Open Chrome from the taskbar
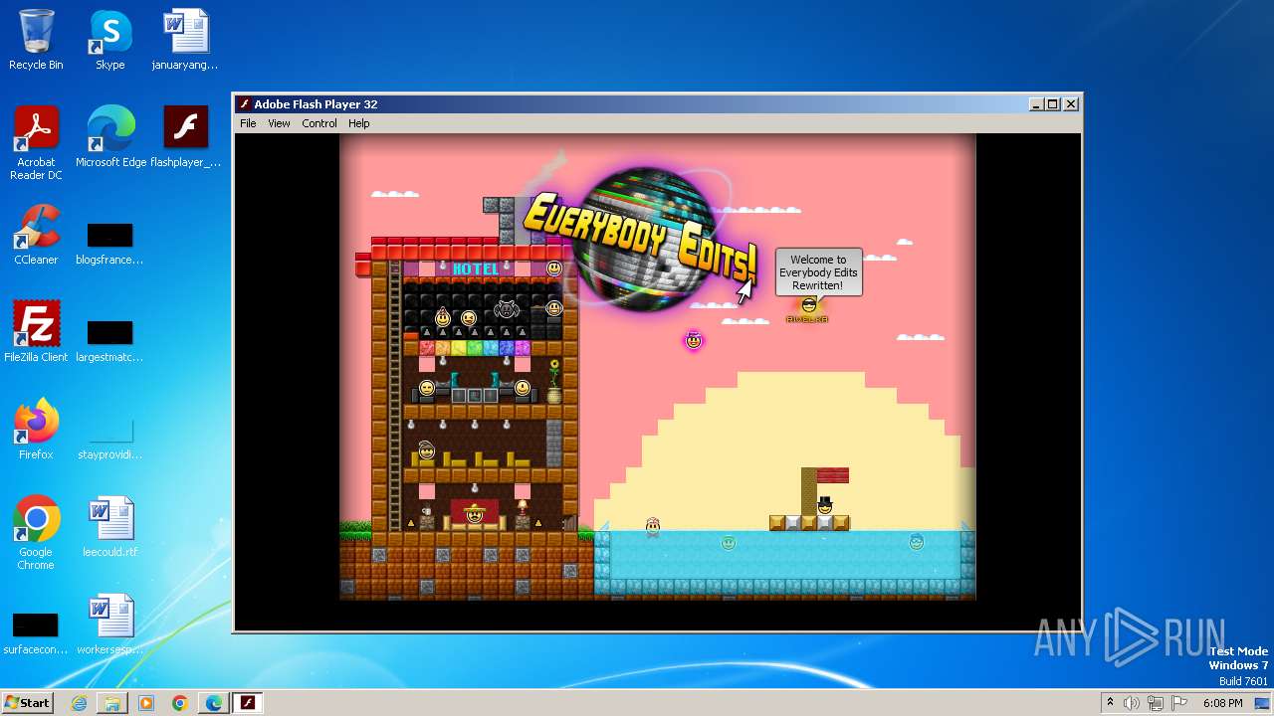Image resolution: width=1274 pixels, height=716 pixels. 180,703
